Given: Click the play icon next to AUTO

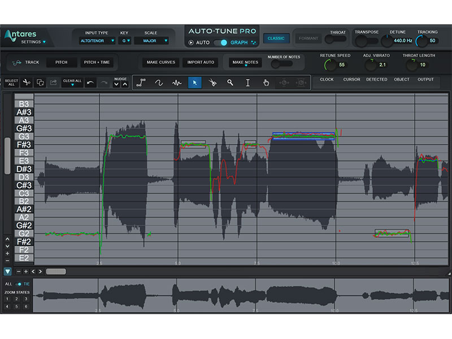Looking at the screenshot, I should (x=191, y=43).
